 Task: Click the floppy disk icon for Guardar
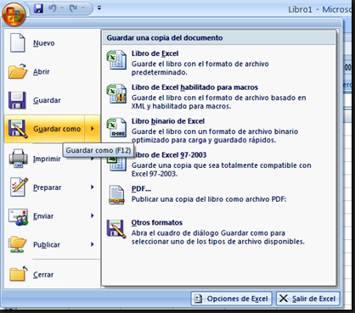(x=17, y=100)
